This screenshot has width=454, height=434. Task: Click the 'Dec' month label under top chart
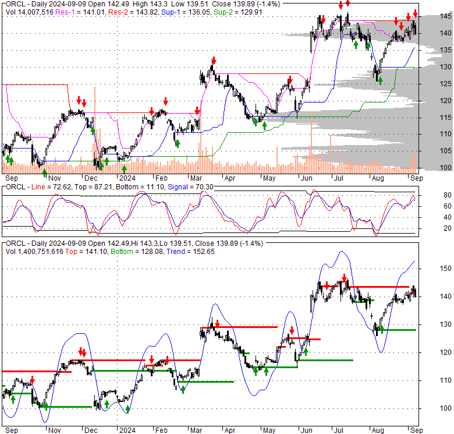click(91, 178)
